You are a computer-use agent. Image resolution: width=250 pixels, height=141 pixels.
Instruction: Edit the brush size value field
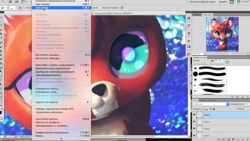219,61
